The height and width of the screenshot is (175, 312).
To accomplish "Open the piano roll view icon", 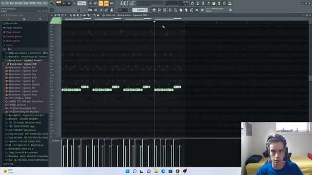I will pyautogui.click(x=159, y=10).
